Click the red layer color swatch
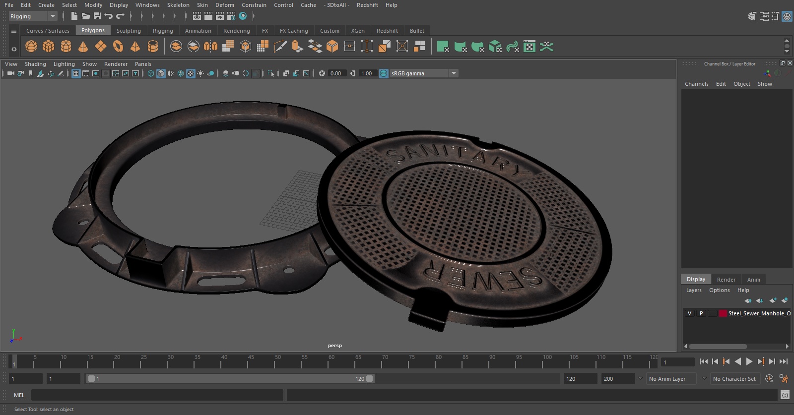The width and height of the screenshot is (794, 415). click(x=723, y=313)
